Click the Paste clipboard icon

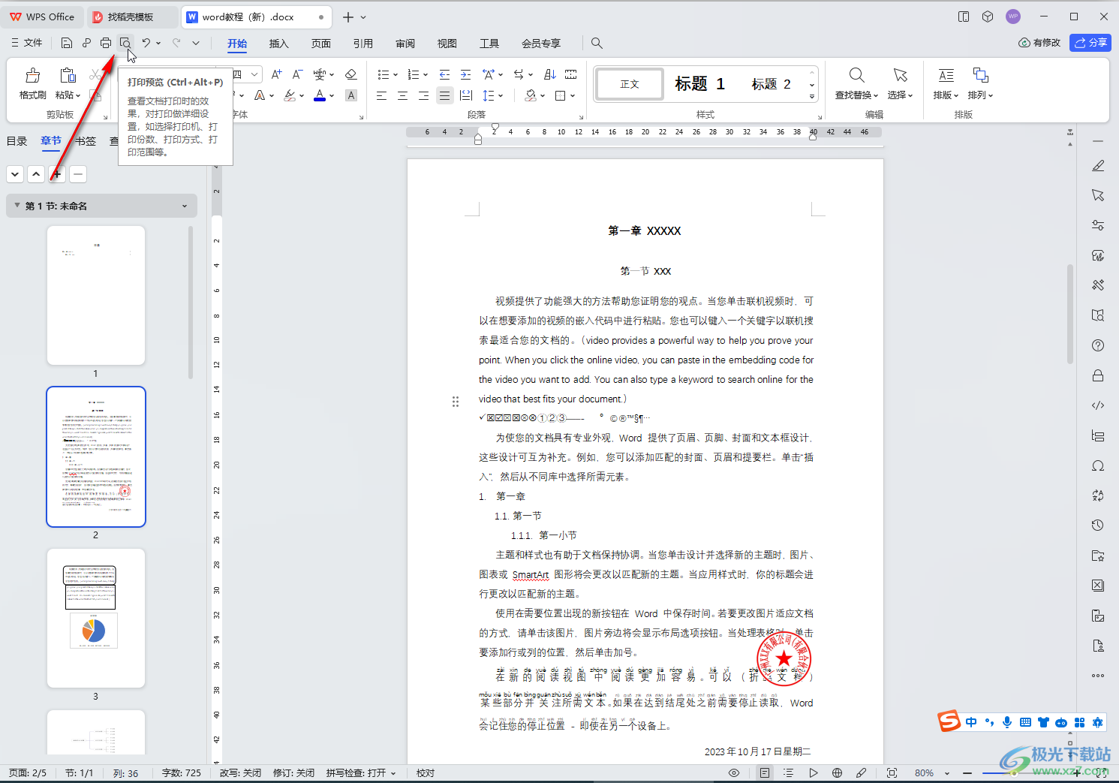tap(68, 75)
